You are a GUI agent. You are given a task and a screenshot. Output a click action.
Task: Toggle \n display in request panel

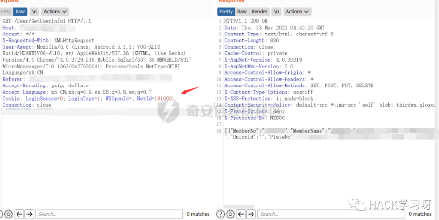tap(34, 12)
